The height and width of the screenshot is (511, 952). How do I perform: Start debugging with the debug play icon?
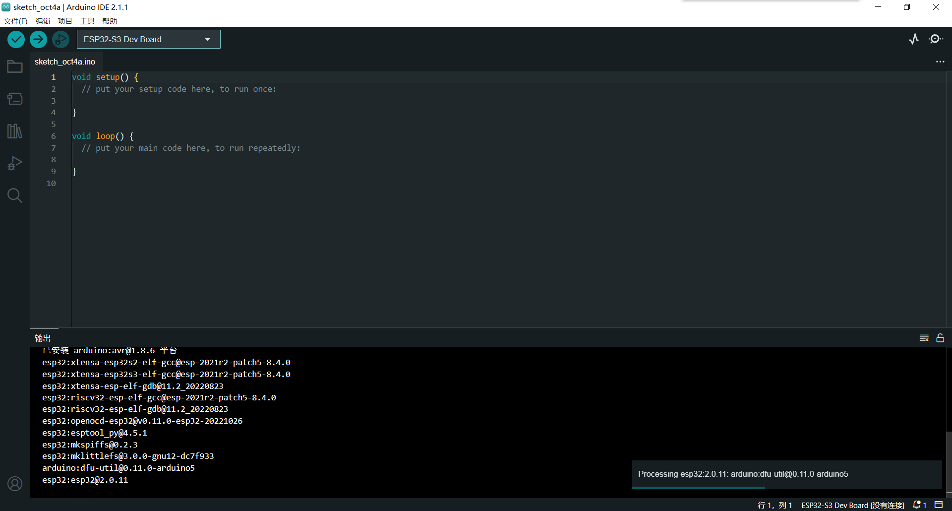pos(60,39)
